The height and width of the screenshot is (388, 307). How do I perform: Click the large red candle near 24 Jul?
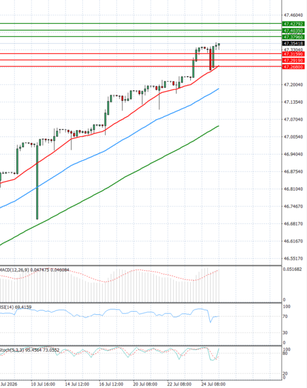210,59
